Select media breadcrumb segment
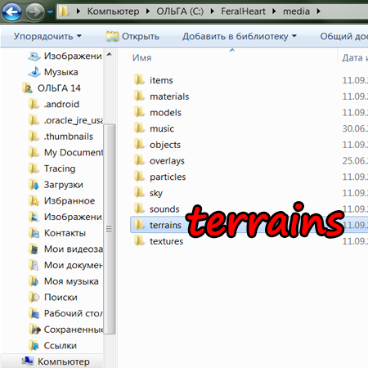 point(296,11)
